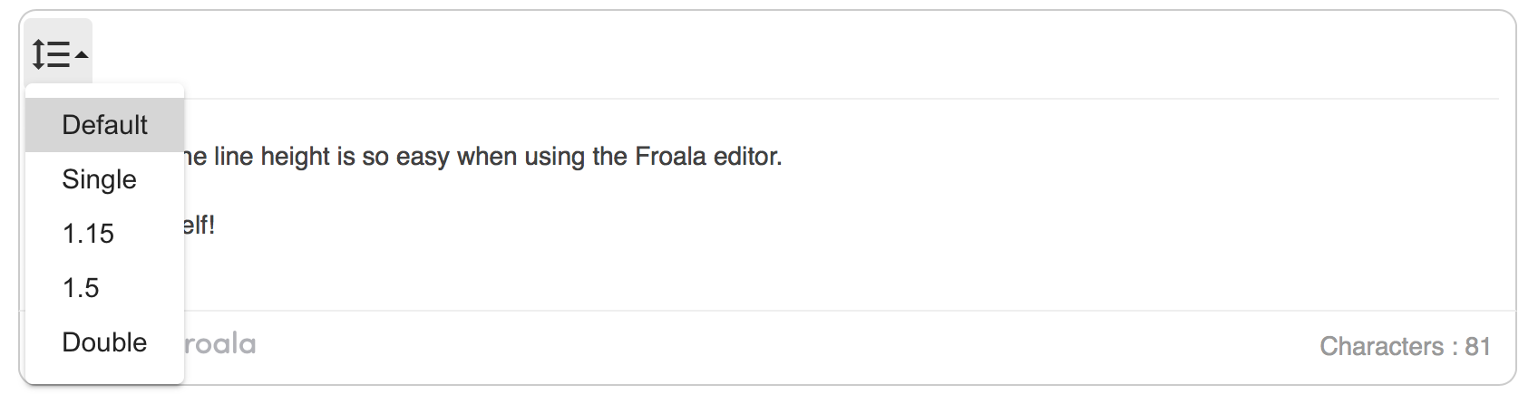Collapse the menu via the small caret arrow
This screenshot has height=404, width=1538.
[x=82, y=55]
